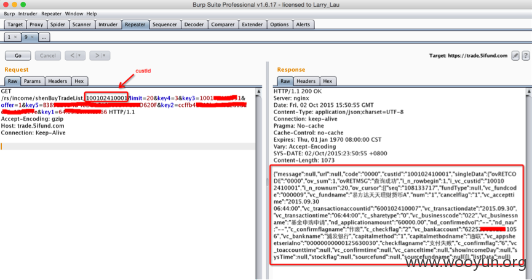The height and width of the screenshot is (280, 532).
Task: Click the edit target pencil icon
Action: click(515, 55)
